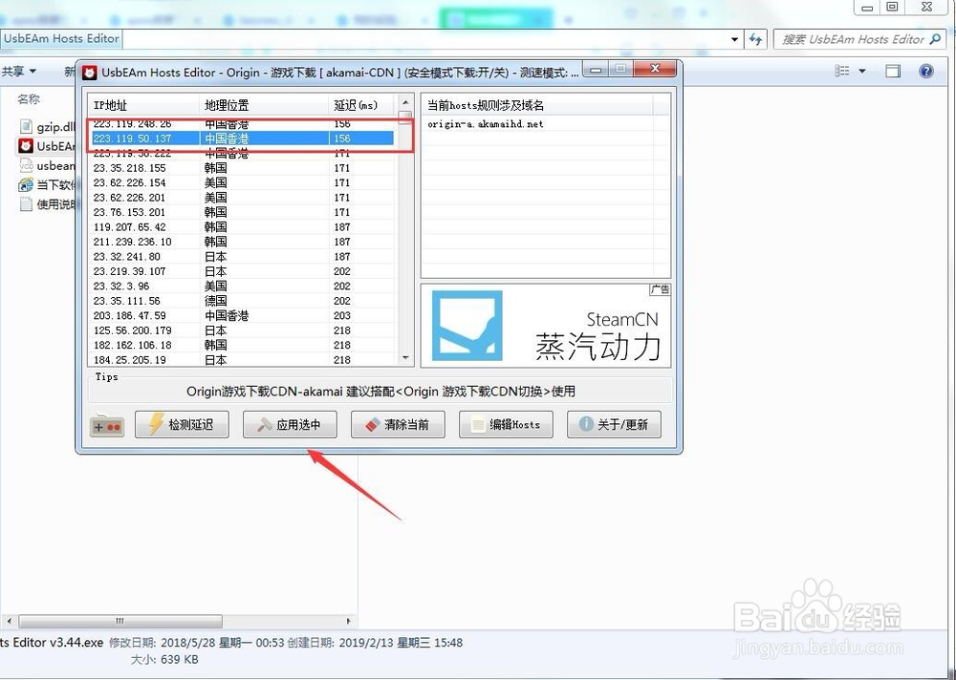This screenshot has height=680, width=956.
Task: Click 清除当前 to clear current hosts
Action: [x=398, y=425]
